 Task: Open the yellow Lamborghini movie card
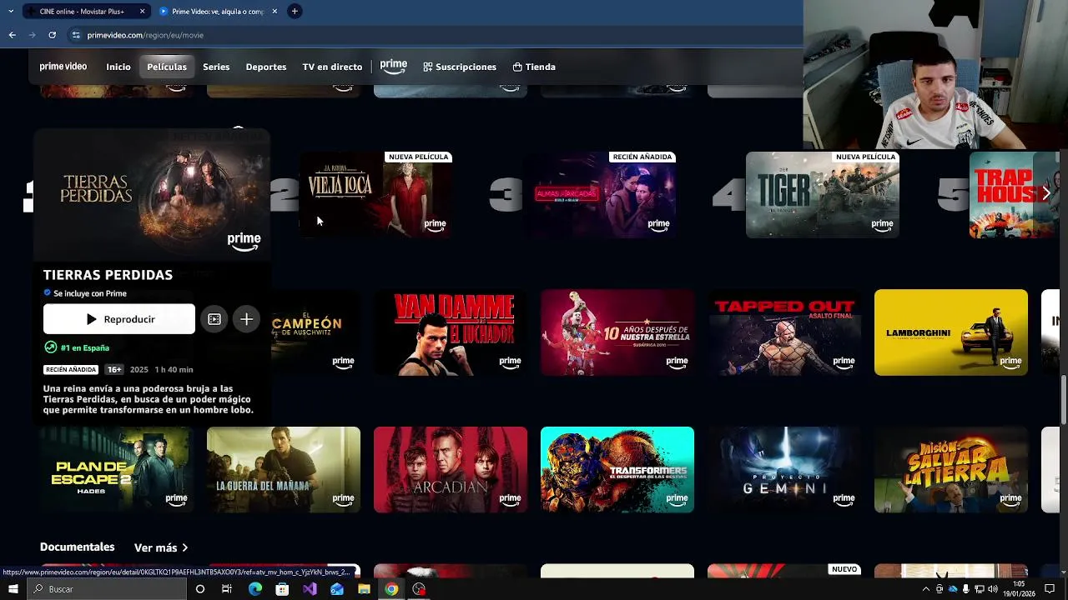(951, 332)
